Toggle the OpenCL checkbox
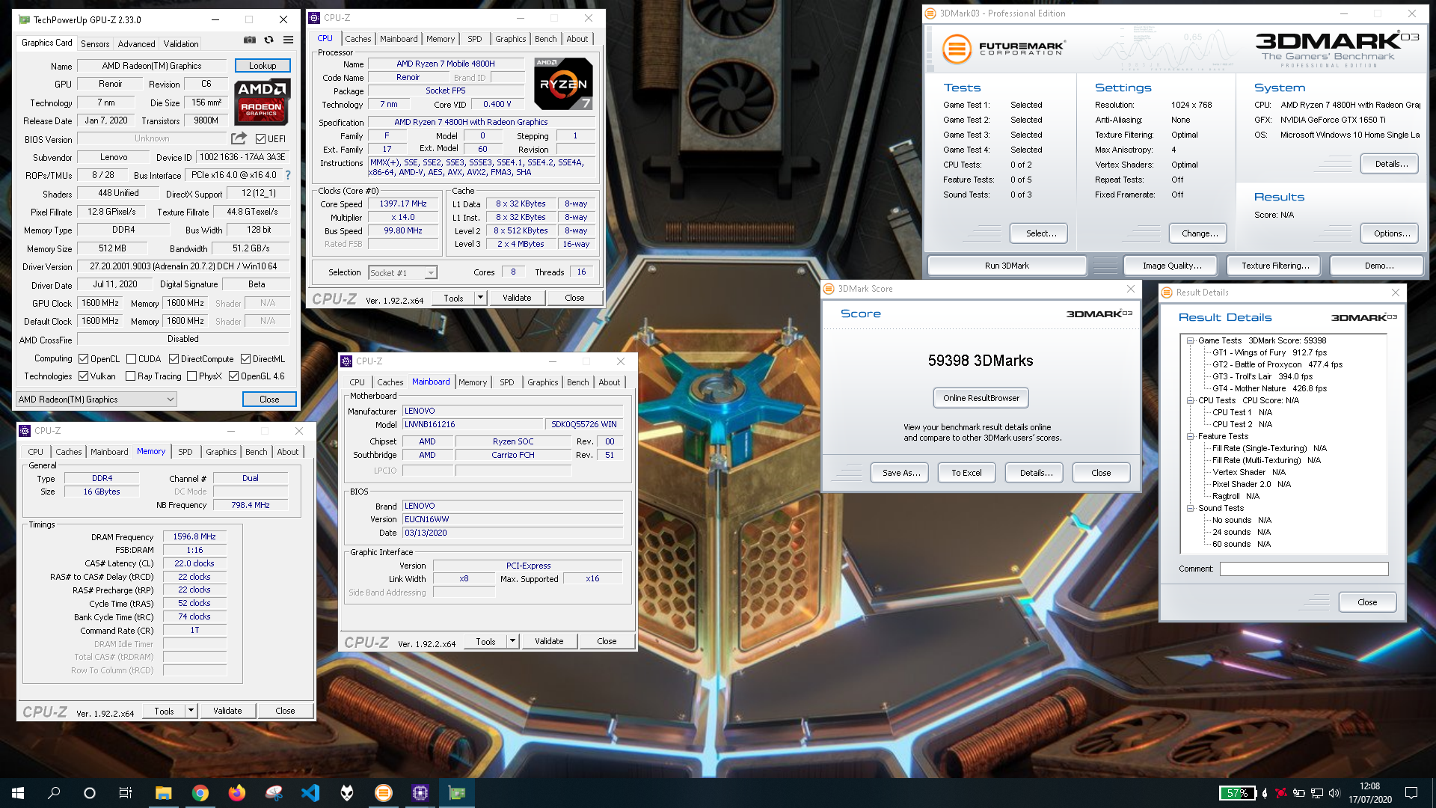1436x808 pixels. [84, 359]
